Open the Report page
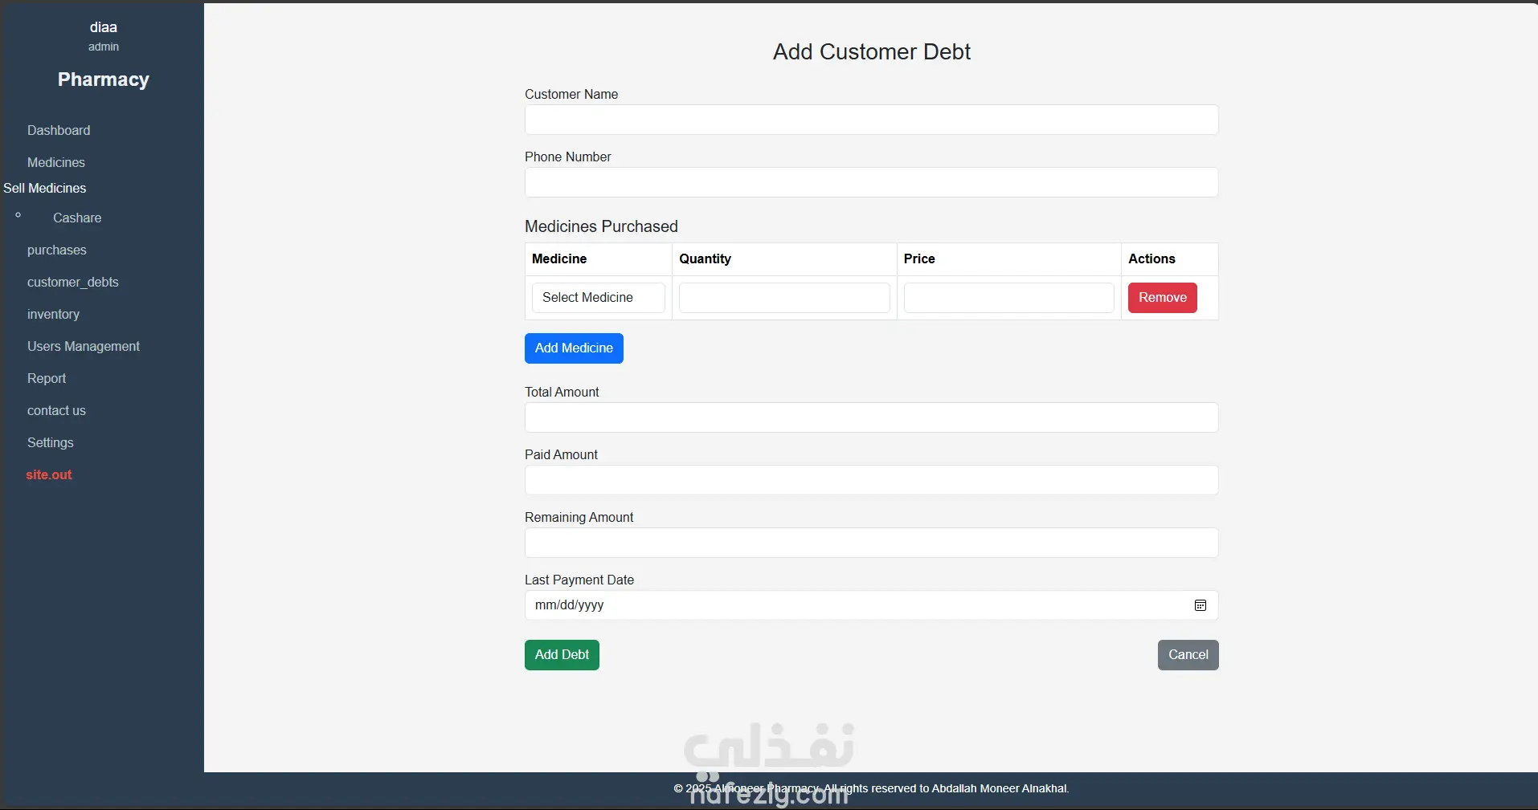 [47, 378]
